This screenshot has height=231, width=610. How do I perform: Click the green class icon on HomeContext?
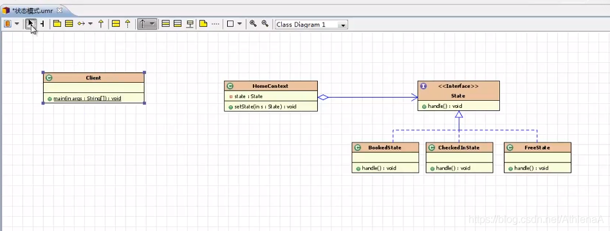pyautogui.click(x=230, y=86)
